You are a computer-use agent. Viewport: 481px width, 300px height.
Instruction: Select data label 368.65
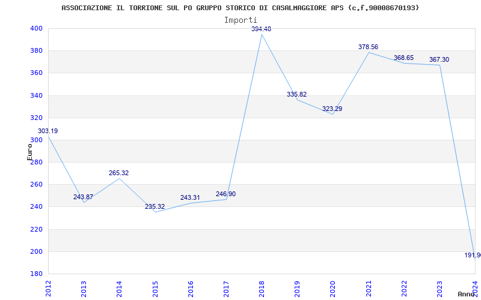(403, 58)
